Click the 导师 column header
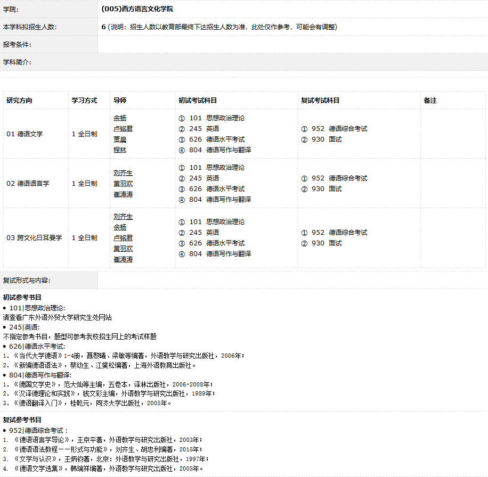Viewport: 488px width, 477px height. [120, 101]
